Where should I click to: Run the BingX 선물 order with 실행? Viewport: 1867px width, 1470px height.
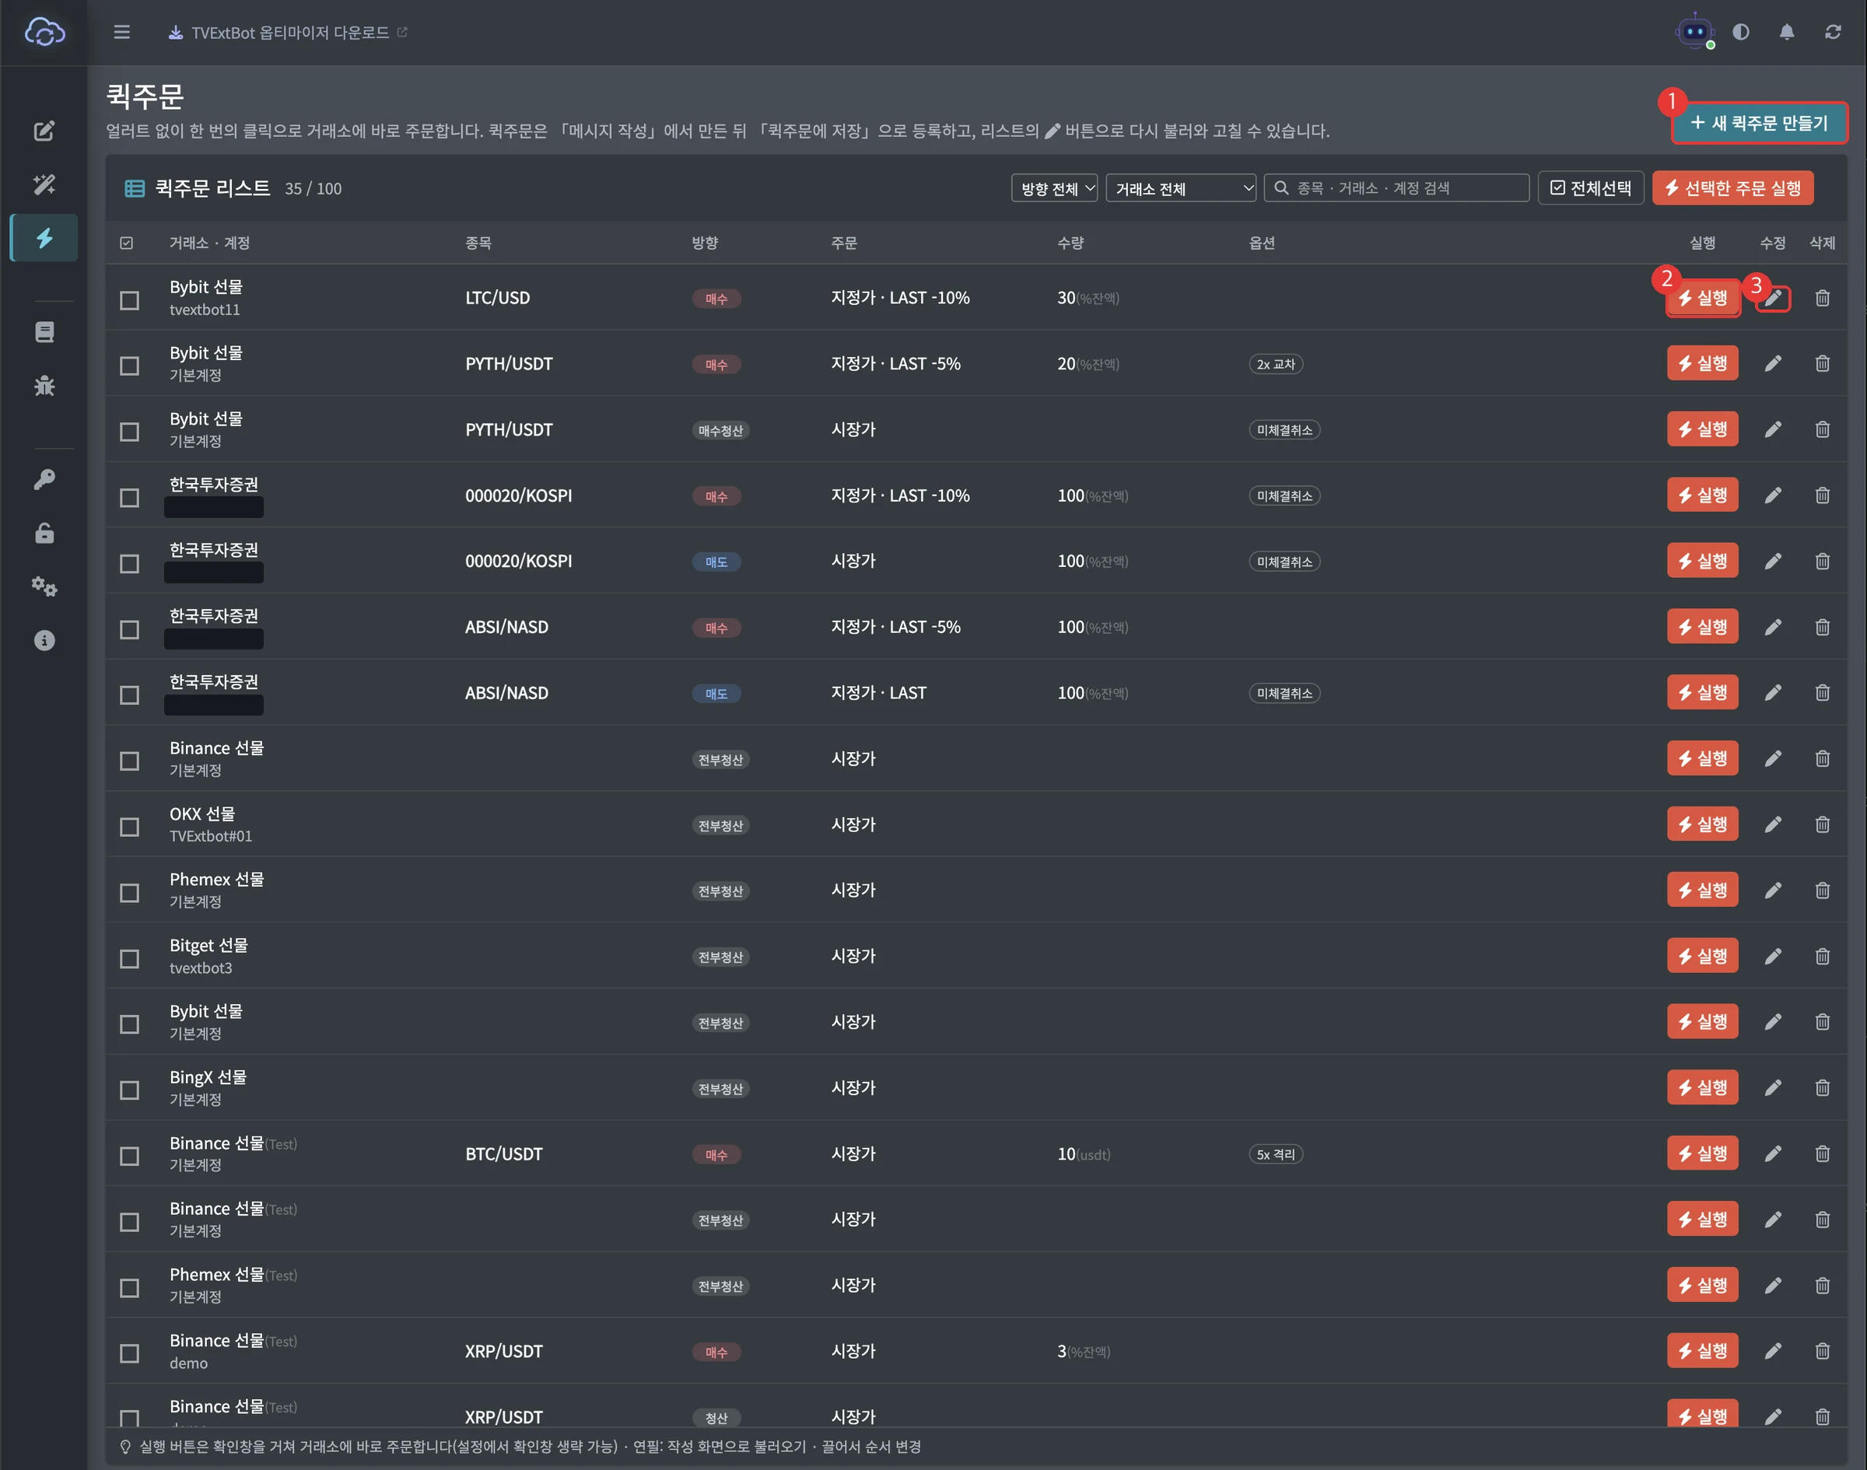(x=1703, y=1087)
